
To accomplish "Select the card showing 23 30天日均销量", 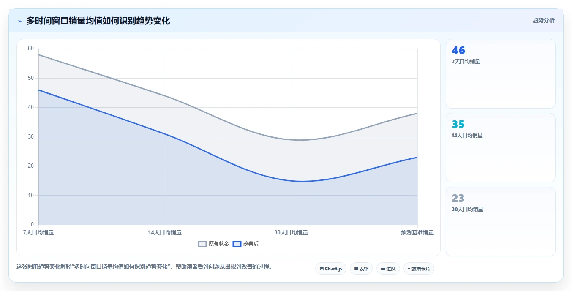I will 500,221.
